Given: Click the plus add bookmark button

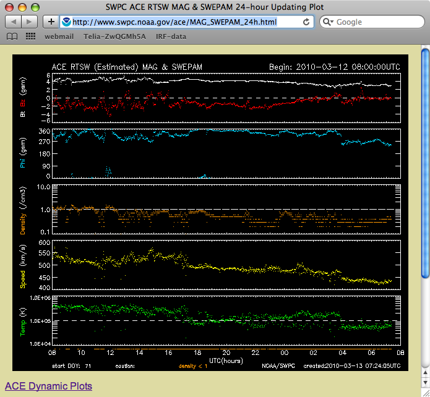Looking at the screenshot, I should click(51, 22).
